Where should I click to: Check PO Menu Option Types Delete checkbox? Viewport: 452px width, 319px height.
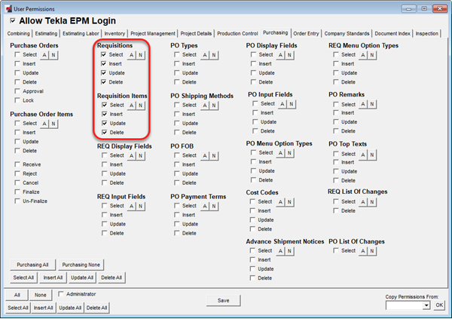click(253, 179)
